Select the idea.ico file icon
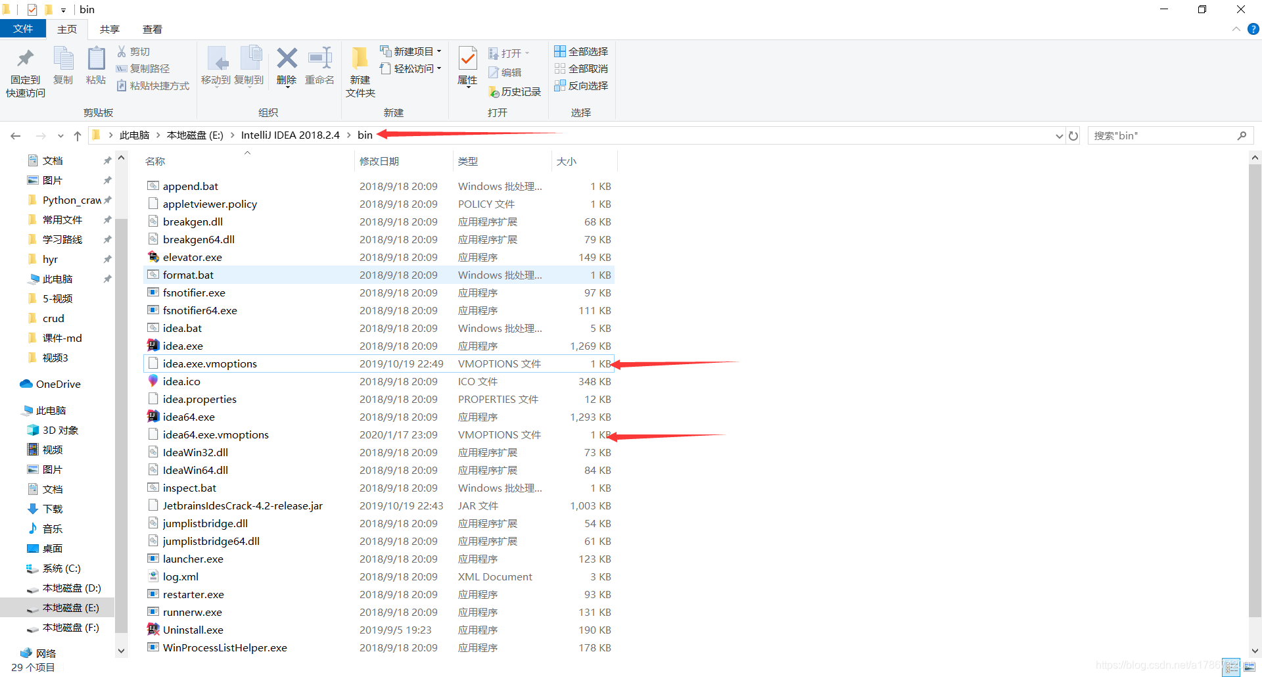The width and height of the screenshot is (1262, 677). click(x=152, y=381)
